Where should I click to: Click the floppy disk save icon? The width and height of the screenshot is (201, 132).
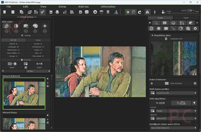click(x=51, y=12)
